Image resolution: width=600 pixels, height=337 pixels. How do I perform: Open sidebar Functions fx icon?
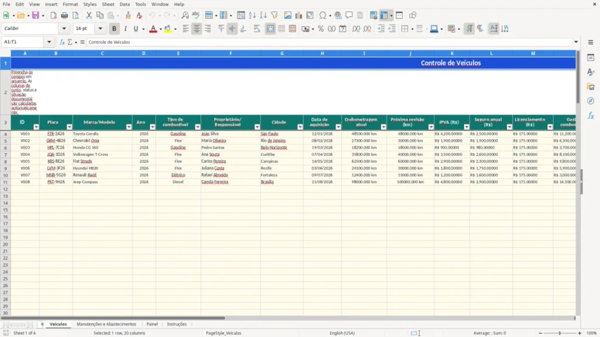591,115
